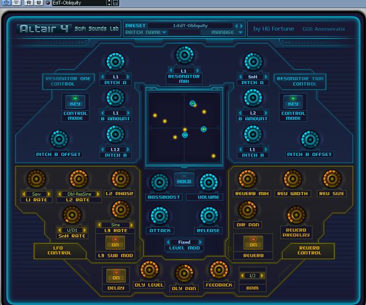Advance L1 Rate waveform from Saw
Image resolution: width=366 pixels, height=305 pixels.
49,194
